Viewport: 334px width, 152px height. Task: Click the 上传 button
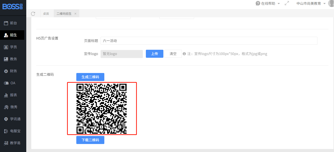coord(155,54)
